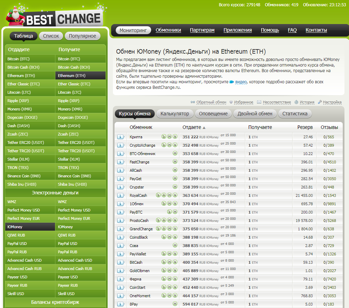Open the Помощь menu item
The height and width of the screenshot is (308, 349).
coord(270,30)
